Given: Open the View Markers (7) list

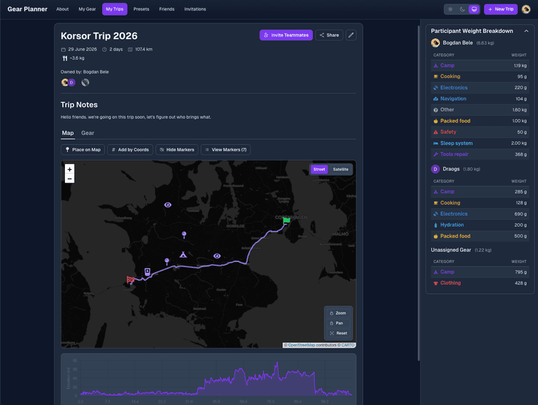Looking at the screenshot, I should point(225,150).
